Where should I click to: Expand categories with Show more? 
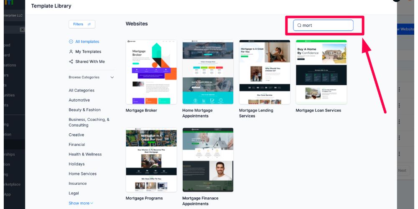(x=81, y=203)
